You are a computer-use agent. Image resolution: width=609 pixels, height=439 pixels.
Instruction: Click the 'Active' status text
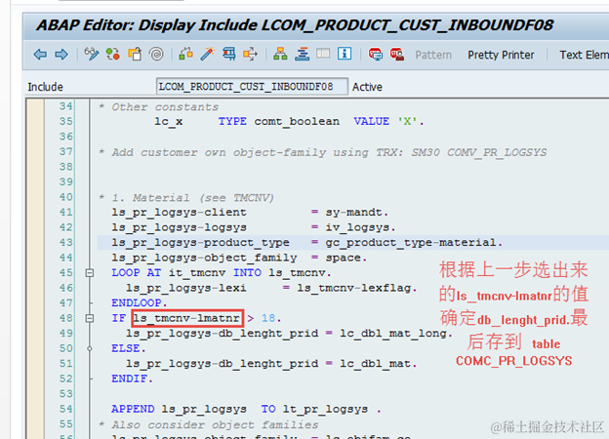pyautogui.click(x=367, y=87)
